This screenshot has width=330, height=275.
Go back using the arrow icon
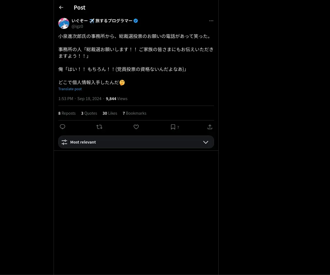click(61, 7)
